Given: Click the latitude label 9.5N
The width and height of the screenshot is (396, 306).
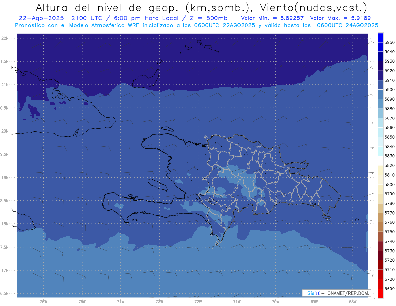Looking at the screenshot, I should pos(5,154).
